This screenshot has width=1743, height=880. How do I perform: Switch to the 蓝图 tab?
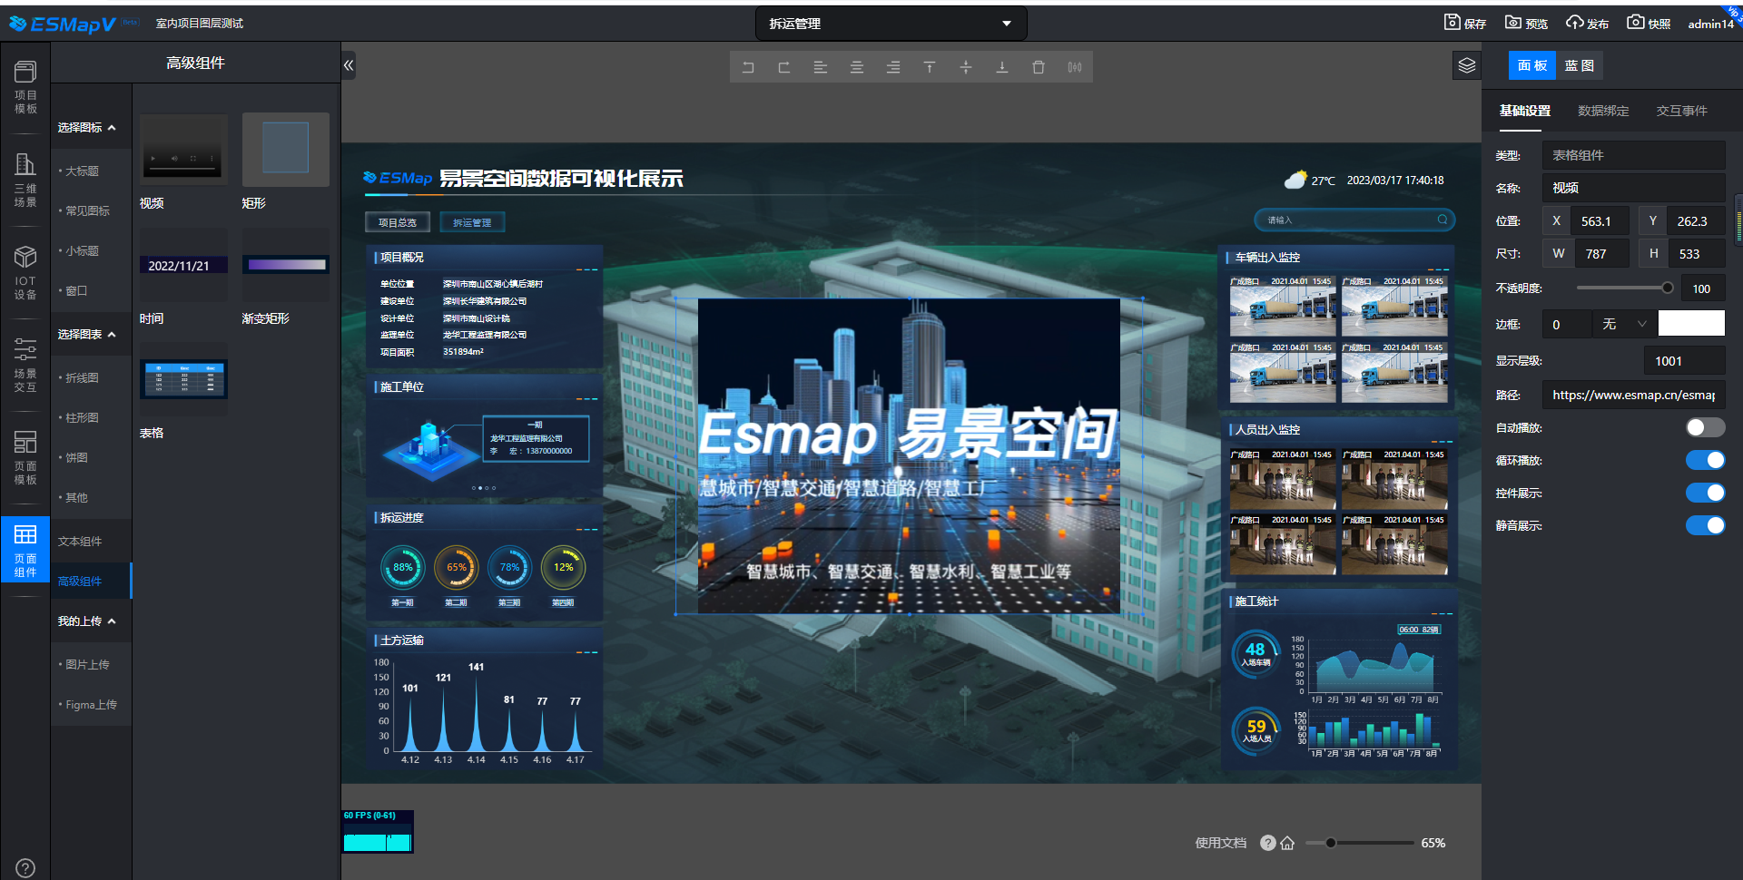[x=1580, y=64]
